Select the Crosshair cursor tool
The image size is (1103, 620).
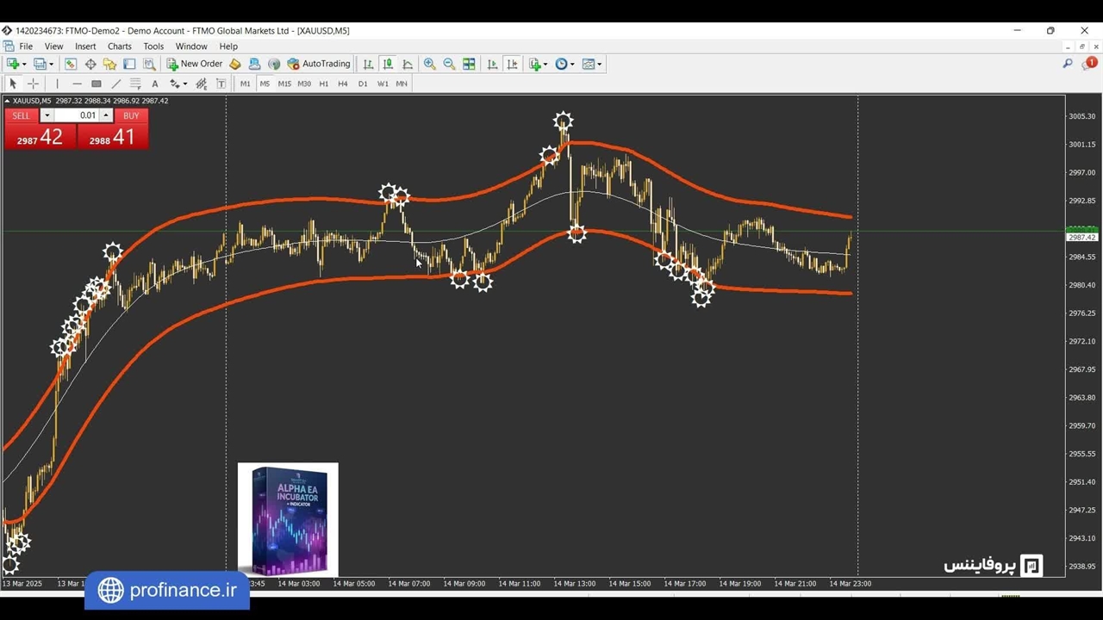point(33,84)
